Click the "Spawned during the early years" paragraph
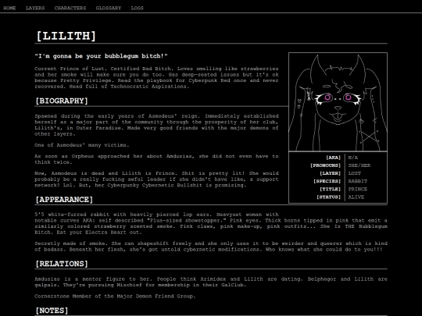 [x=156, y=125]
